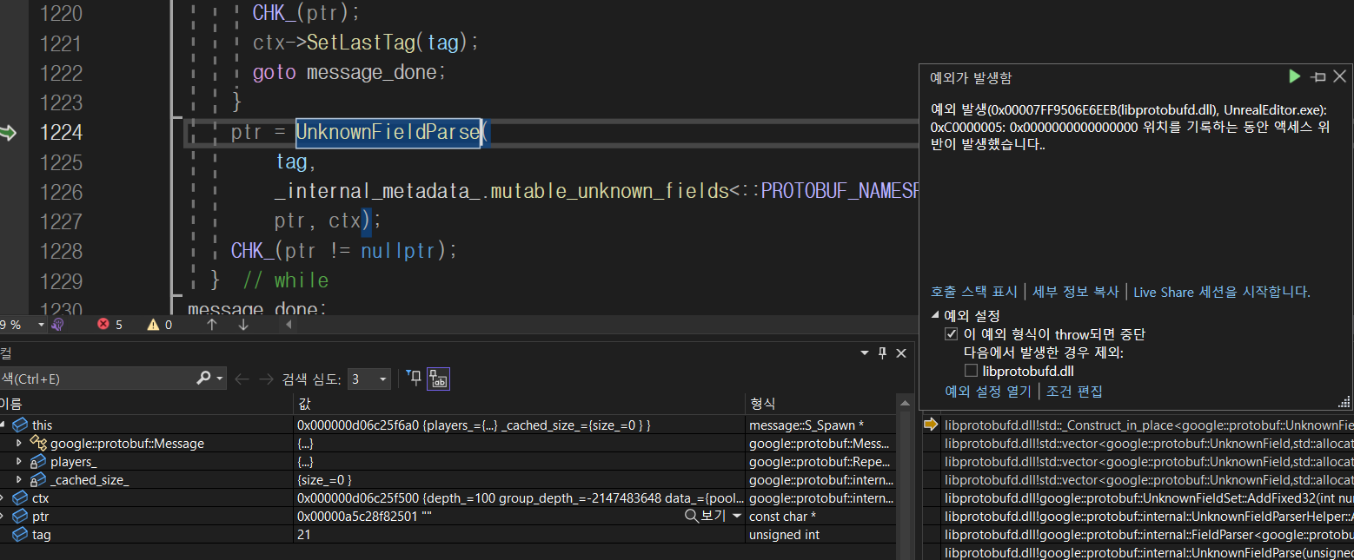Collapse the 예외 설정 section

[936, 315]
